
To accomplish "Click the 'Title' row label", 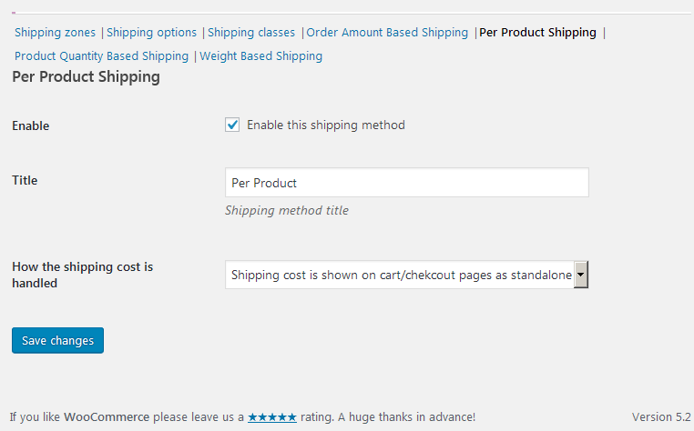I will coord(25,180).
